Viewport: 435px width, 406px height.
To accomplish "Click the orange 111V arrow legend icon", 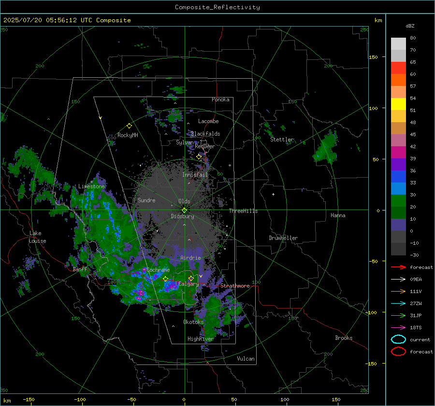I will (x=398, y=291).
